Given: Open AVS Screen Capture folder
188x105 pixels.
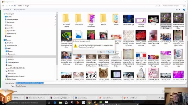Looking at the screenshot, I should tap(66, 20).
